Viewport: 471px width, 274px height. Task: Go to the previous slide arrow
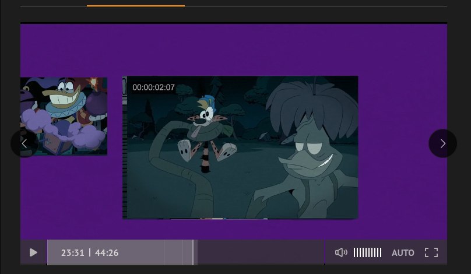pyautogui.click(x=24, y=143)
